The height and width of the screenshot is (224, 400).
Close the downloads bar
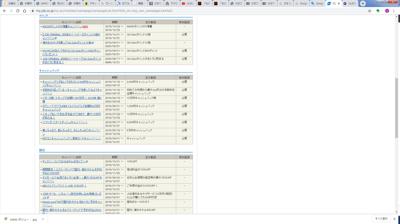[x=395, y=219]
